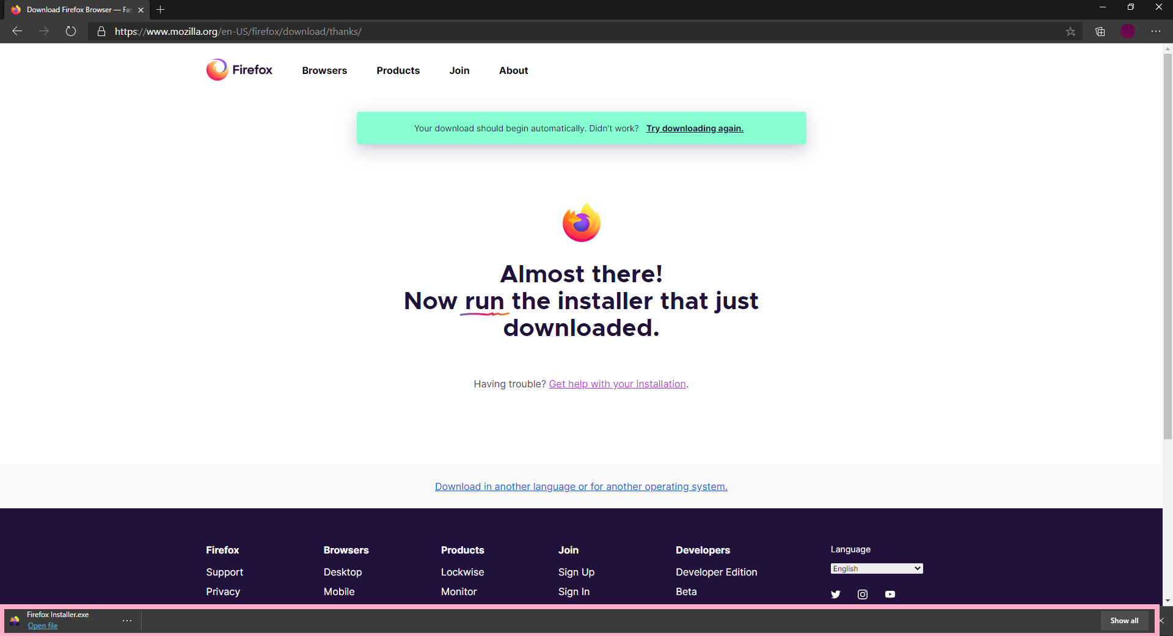Click Firefox Installer.exe file icon

pyautogui.click(x=15, y=621)
